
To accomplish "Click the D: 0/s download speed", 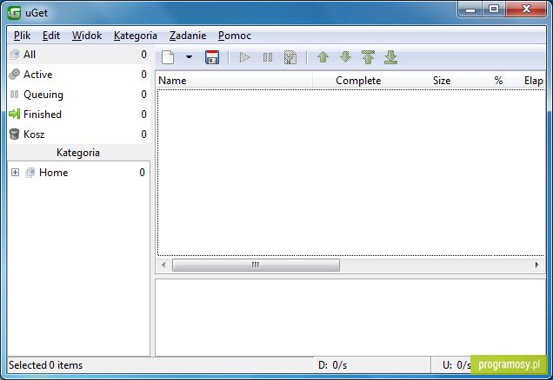I will [332, 365].
